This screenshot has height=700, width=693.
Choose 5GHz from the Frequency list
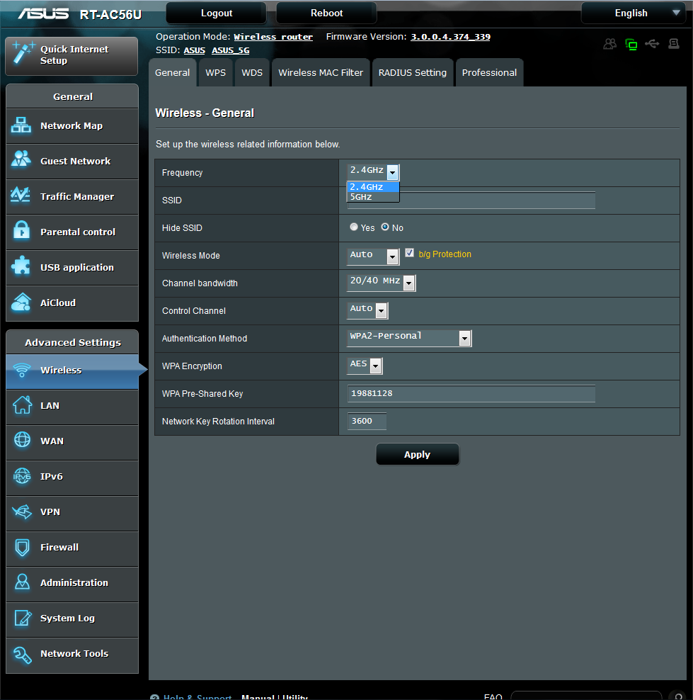tap(373, 197)
